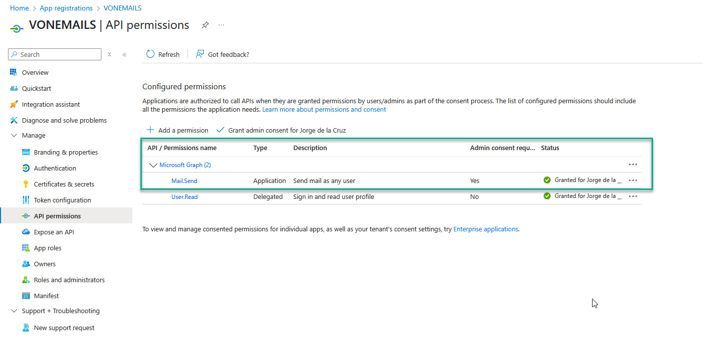The height and width of the screenshot is (357, 703).
Task: Click the Status column header
Action: point(550,148)
